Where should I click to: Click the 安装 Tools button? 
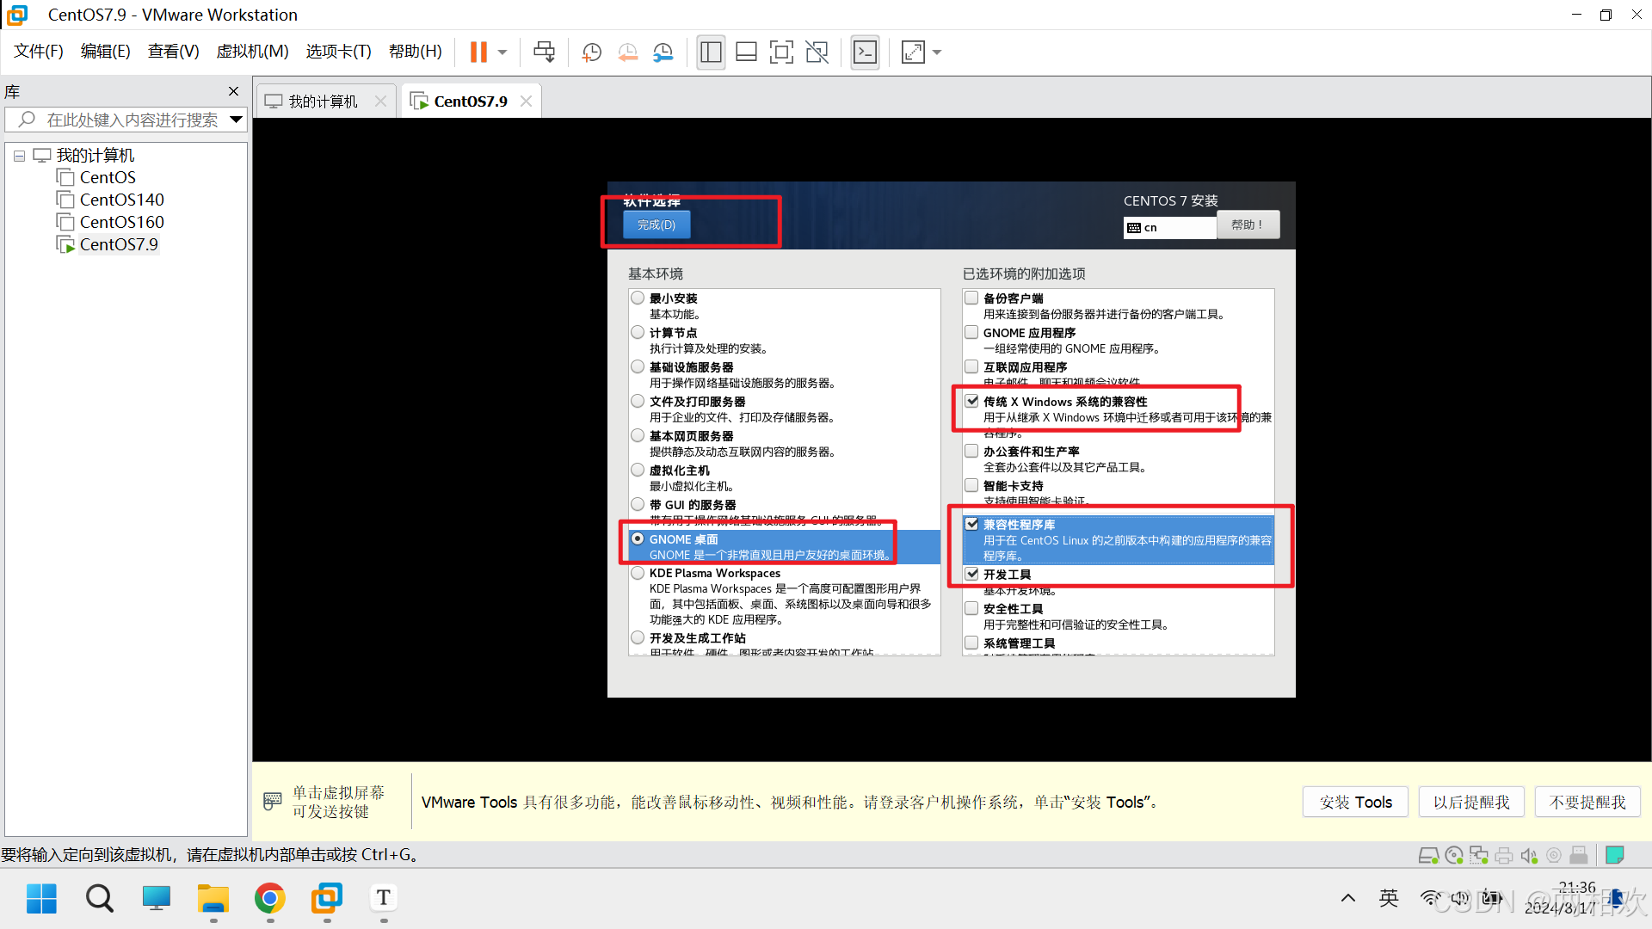click(1355, 802)
